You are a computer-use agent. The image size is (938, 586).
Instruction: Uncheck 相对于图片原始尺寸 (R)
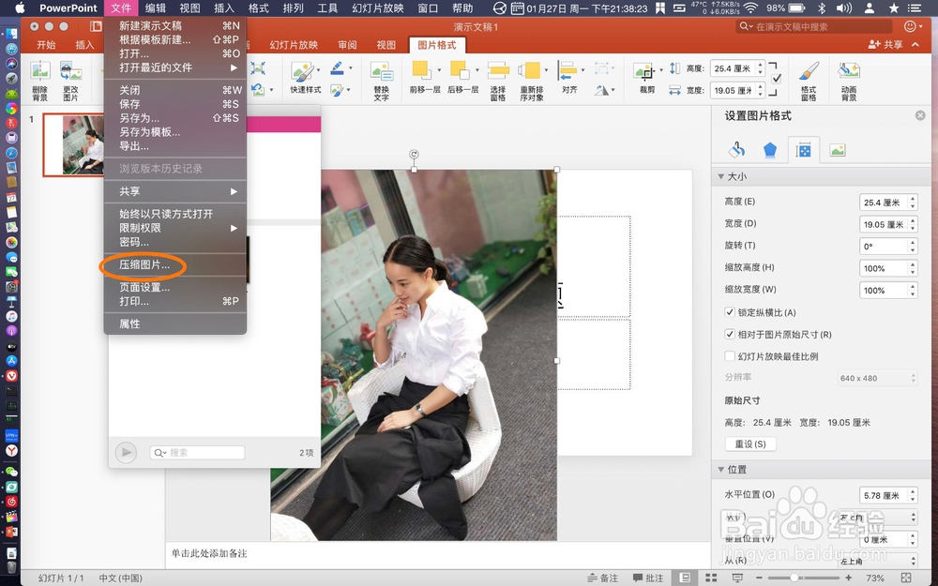(730, 334)
